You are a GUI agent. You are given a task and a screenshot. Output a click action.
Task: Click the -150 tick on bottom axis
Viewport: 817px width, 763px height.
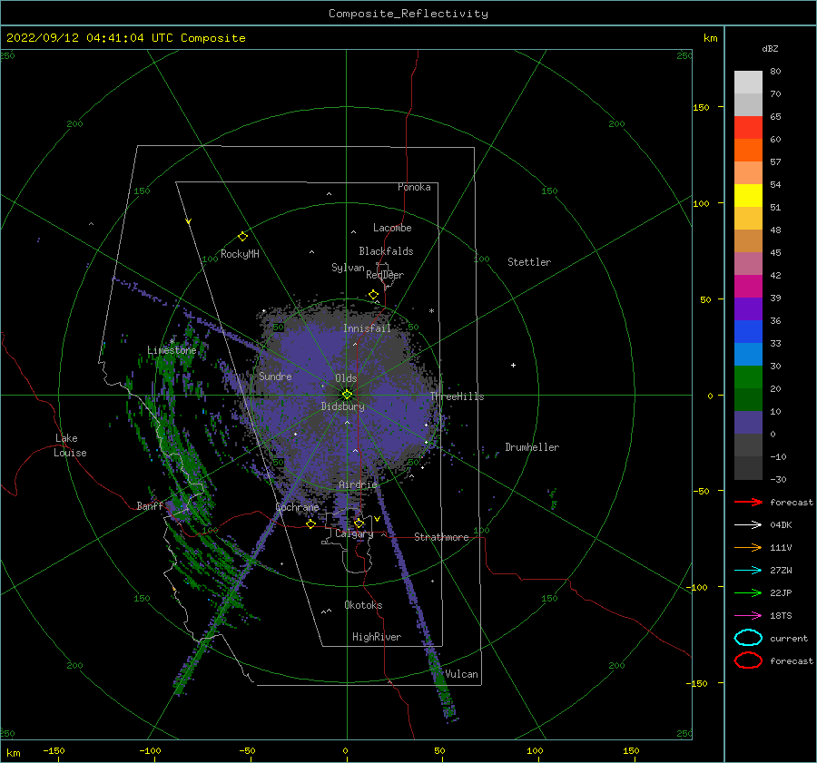[x=54, y=750]
